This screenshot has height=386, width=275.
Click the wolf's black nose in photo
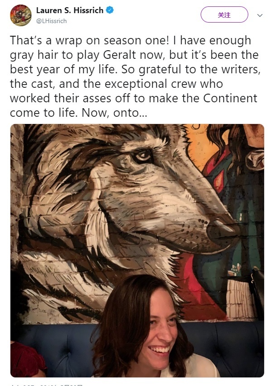click(221, 232)
